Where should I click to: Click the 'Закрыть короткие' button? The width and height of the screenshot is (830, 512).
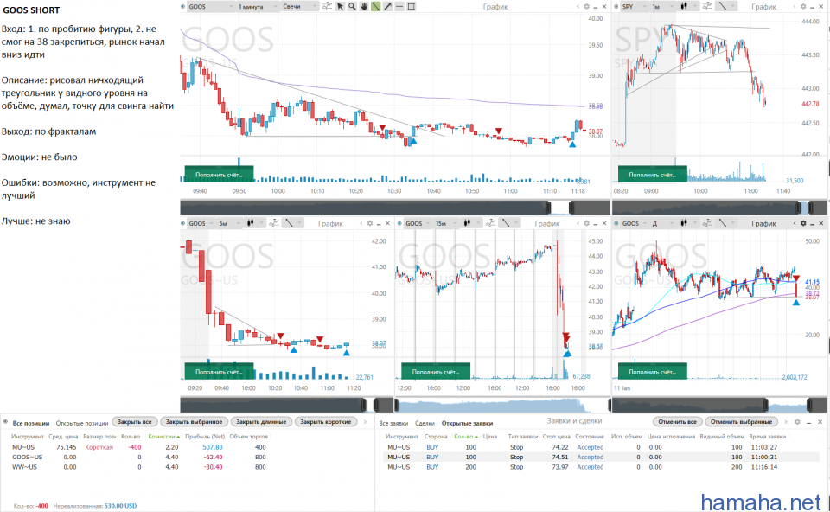(x=326, y=422)
